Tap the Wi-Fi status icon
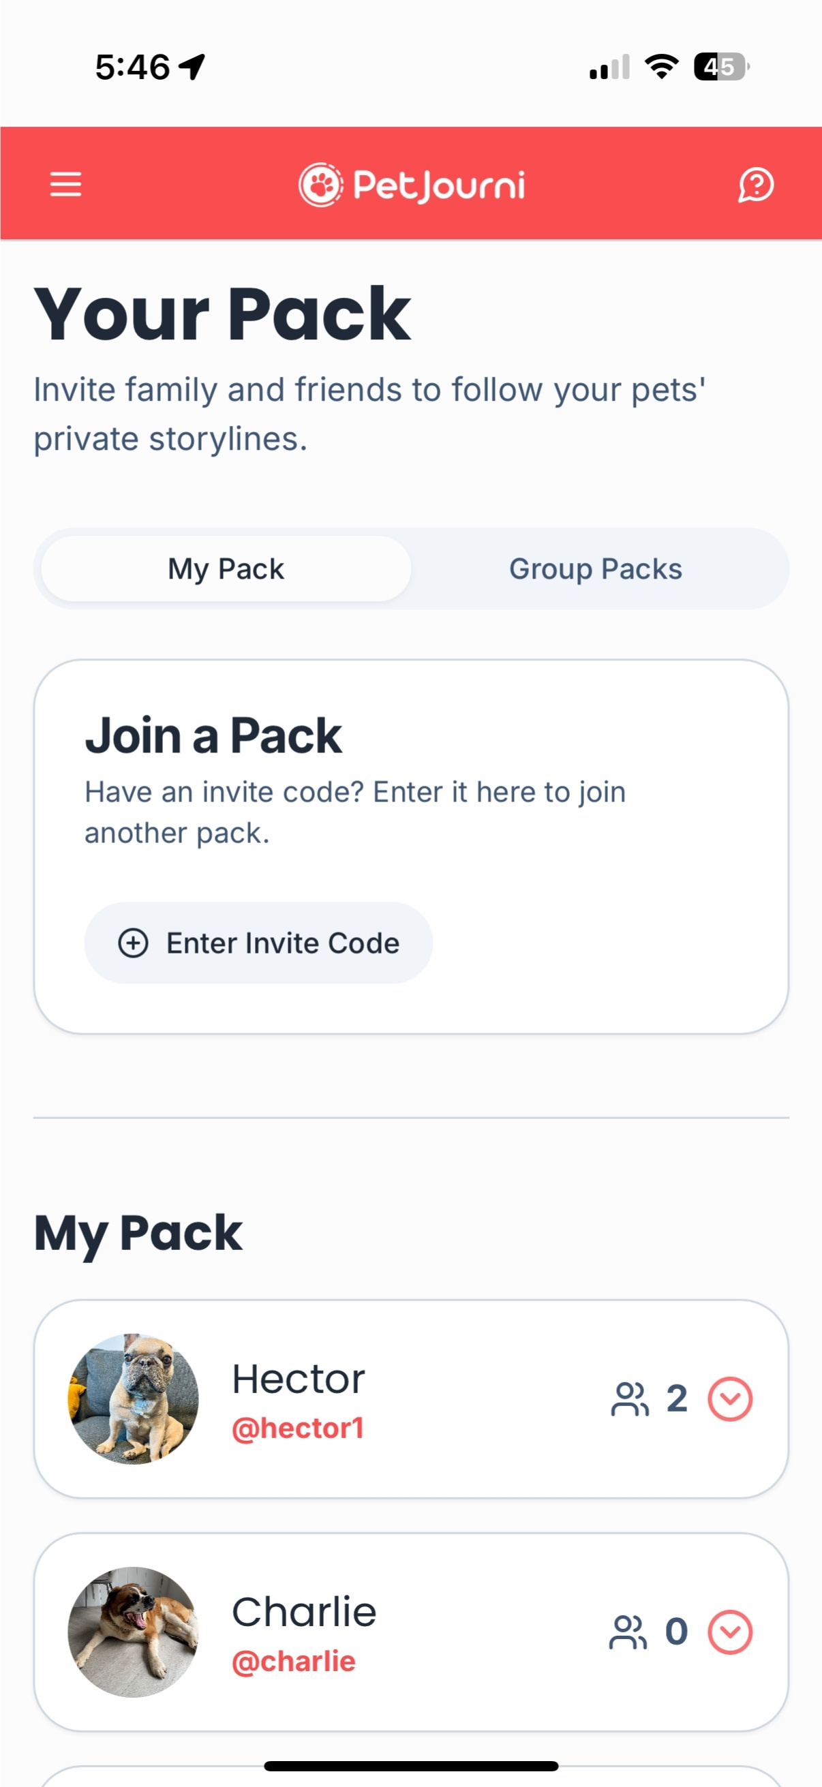Viewport: 822px width, 1787px height. 661,67
